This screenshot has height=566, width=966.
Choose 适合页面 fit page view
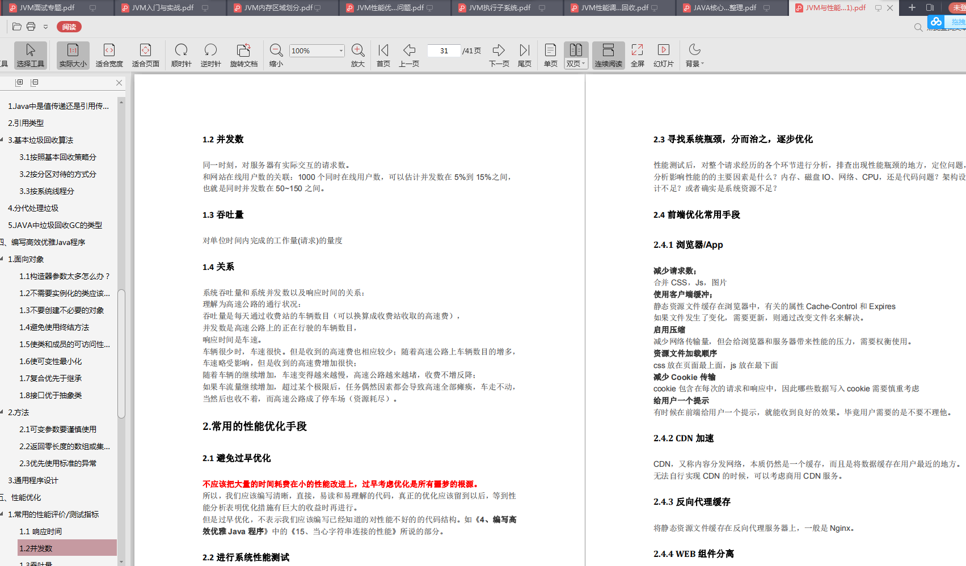click(x=145, y=55)
